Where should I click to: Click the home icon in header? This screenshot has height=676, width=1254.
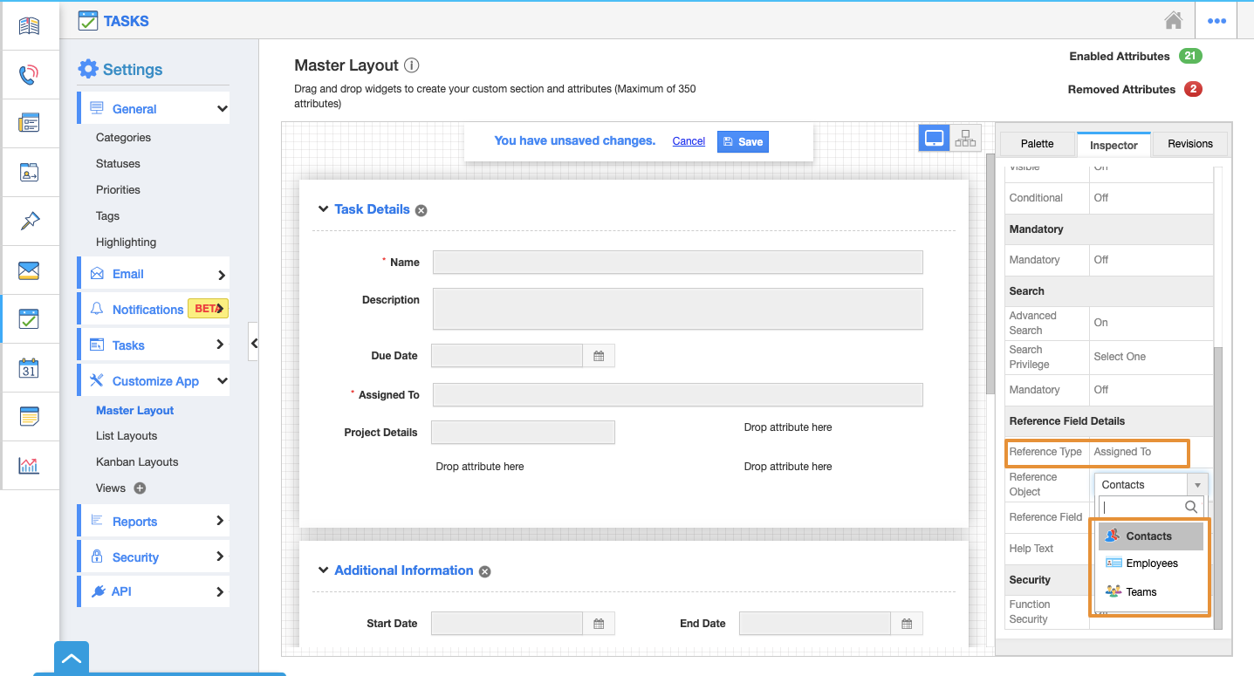[1174, 20]
